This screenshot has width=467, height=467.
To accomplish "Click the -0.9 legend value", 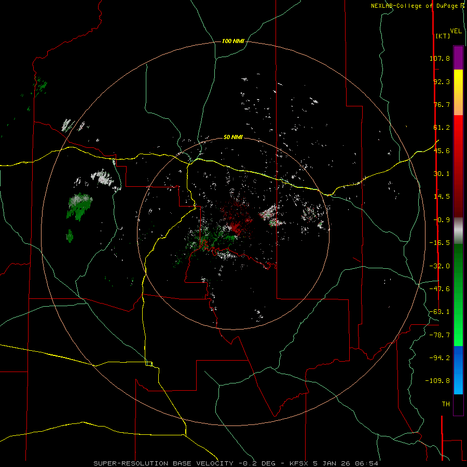I will [x=442, y=220].
